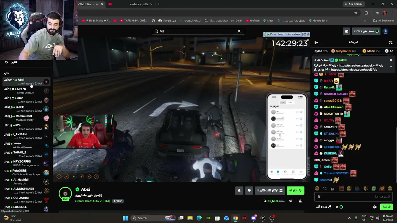Open ii2a channel in sidebar

pyautogui.click(x=26, y=127)
